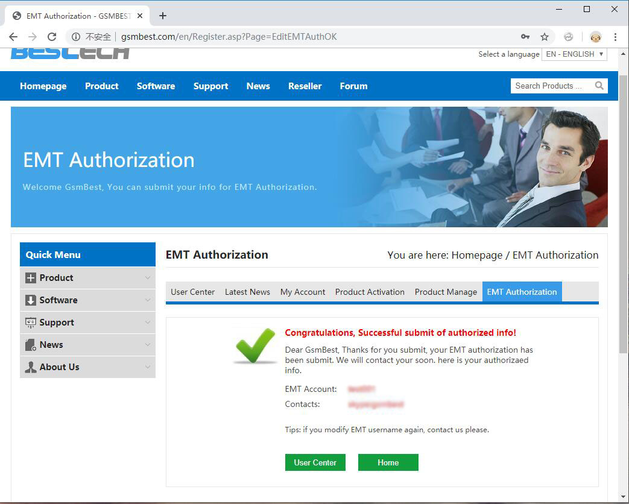This screenshot has width=629, height=504.
Task: Click the 'Welcome GsmBest' banner subtitle
Action: pyautogui.click(x=169, y=187)
